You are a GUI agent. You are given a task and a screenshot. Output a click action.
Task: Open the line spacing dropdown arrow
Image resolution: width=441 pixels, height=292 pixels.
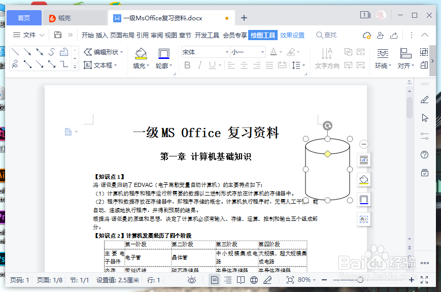point(304,66)
